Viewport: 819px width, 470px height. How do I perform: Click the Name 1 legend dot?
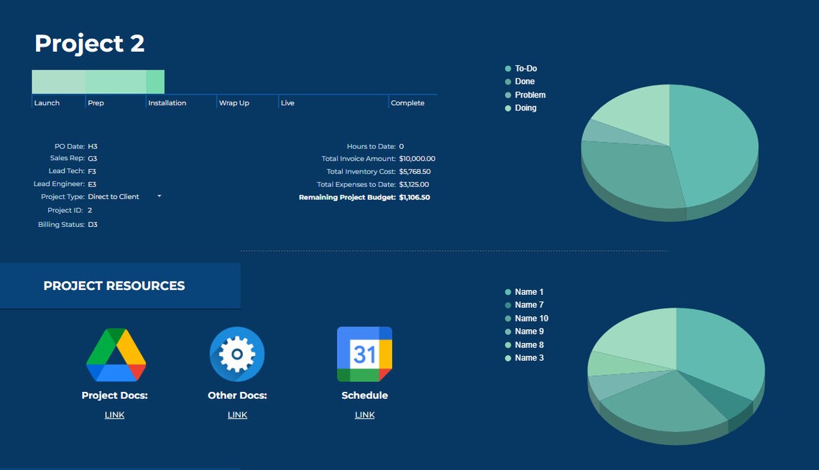[507, 291]
